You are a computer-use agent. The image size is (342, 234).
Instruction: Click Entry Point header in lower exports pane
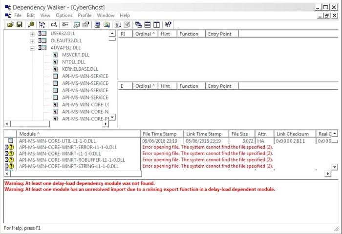[222, 86]
